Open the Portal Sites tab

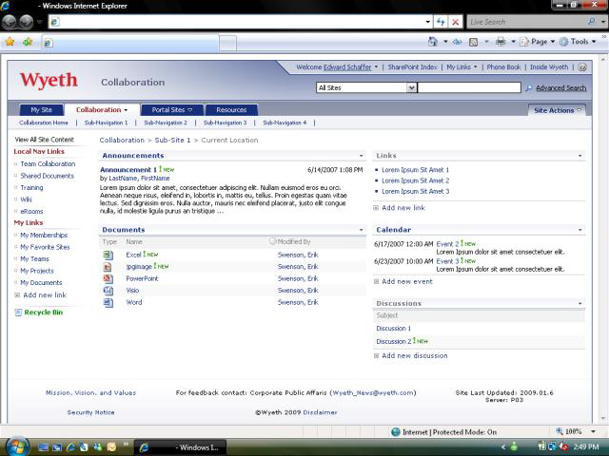(172, 110)
